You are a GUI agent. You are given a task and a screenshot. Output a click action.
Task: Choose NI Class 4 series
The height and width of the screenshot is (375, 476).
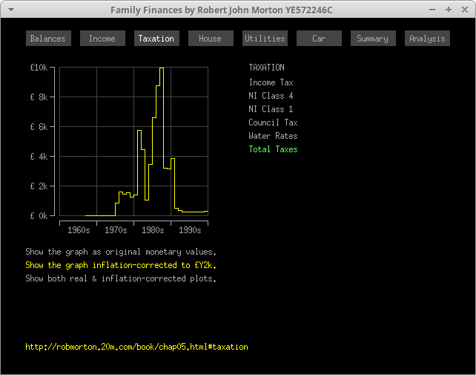click(x=271, y=96)
